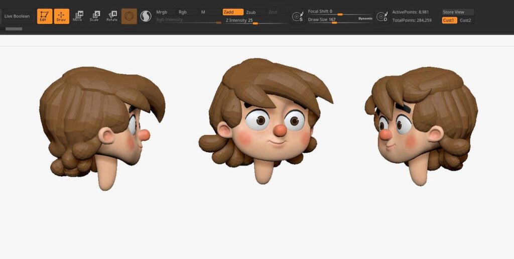This screenshot has width=514, height=259.
Task: Click the Draw mode icon
Action: (x=61, y=16)
